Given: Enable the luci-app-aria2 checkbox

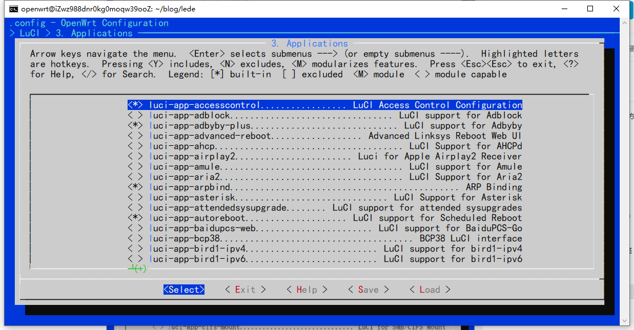Looking at the screenshot, I should click(x=135, y=177).
